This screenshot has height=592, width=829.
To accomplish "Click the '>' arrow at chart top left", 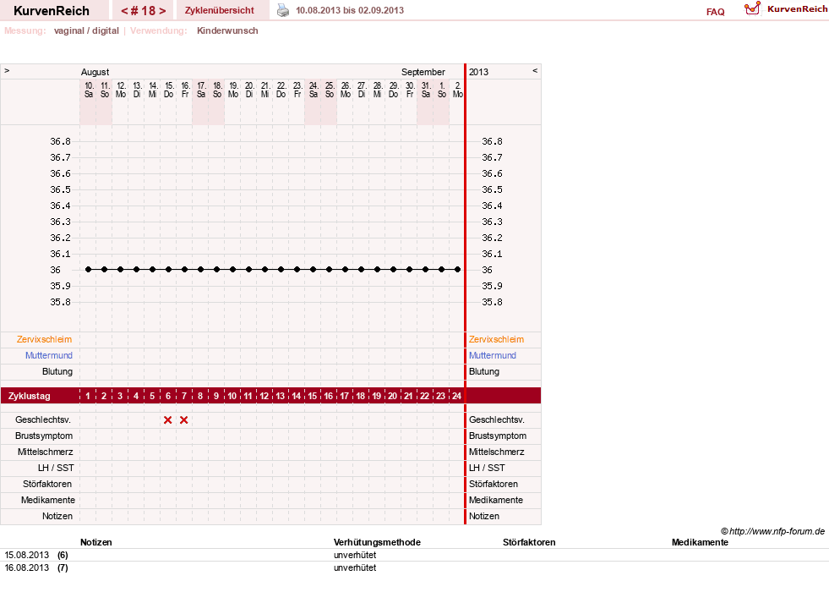I will (7, 70).
